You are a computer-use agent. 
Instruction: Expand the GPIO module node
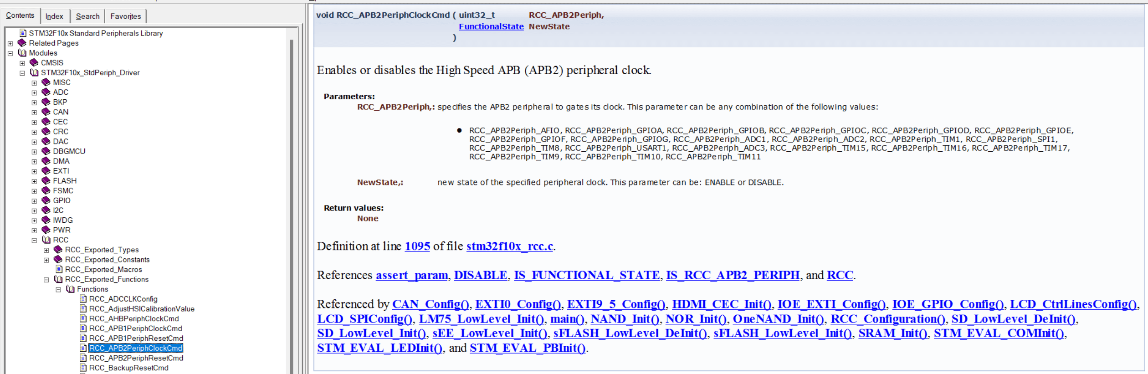[x=34, y=201]
